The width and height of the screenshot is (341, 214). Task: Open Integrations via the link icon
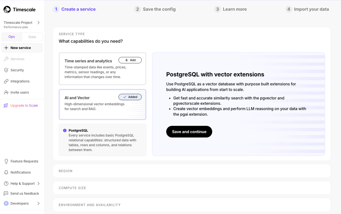pos(6,81)
